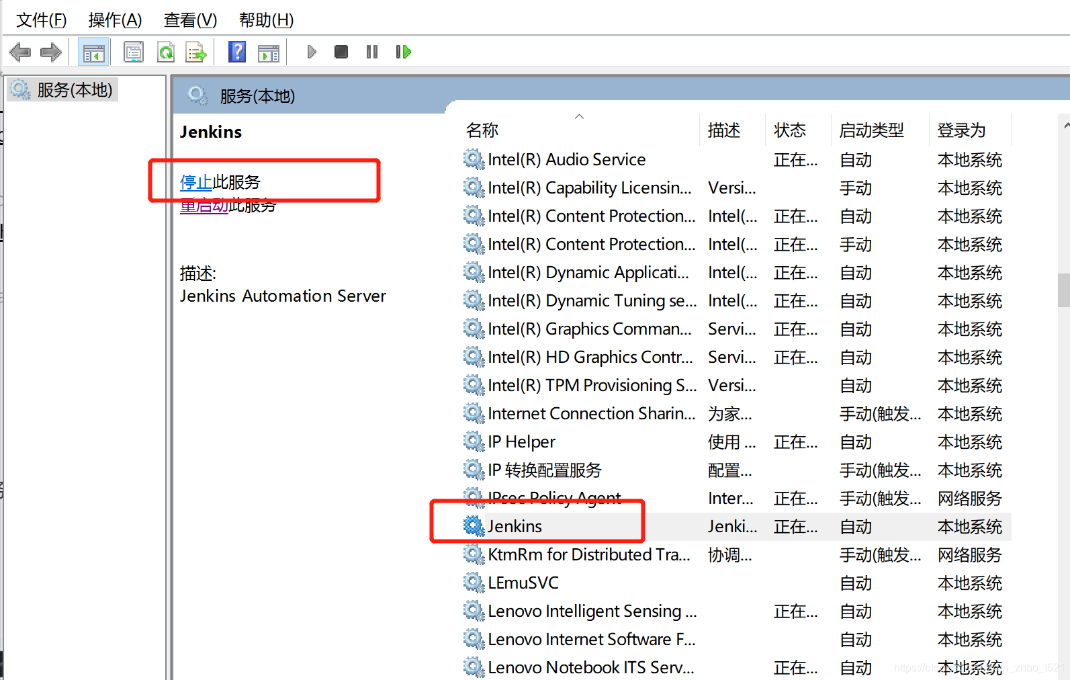Viewport: 1070px width, 680px height.
Task: Select the Jenkins service name
Action: [515, 526]
